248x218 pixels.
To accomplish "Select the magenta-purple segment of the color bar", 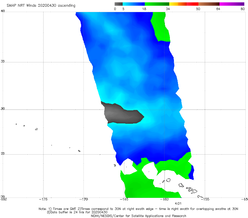I will click(232, 4).
